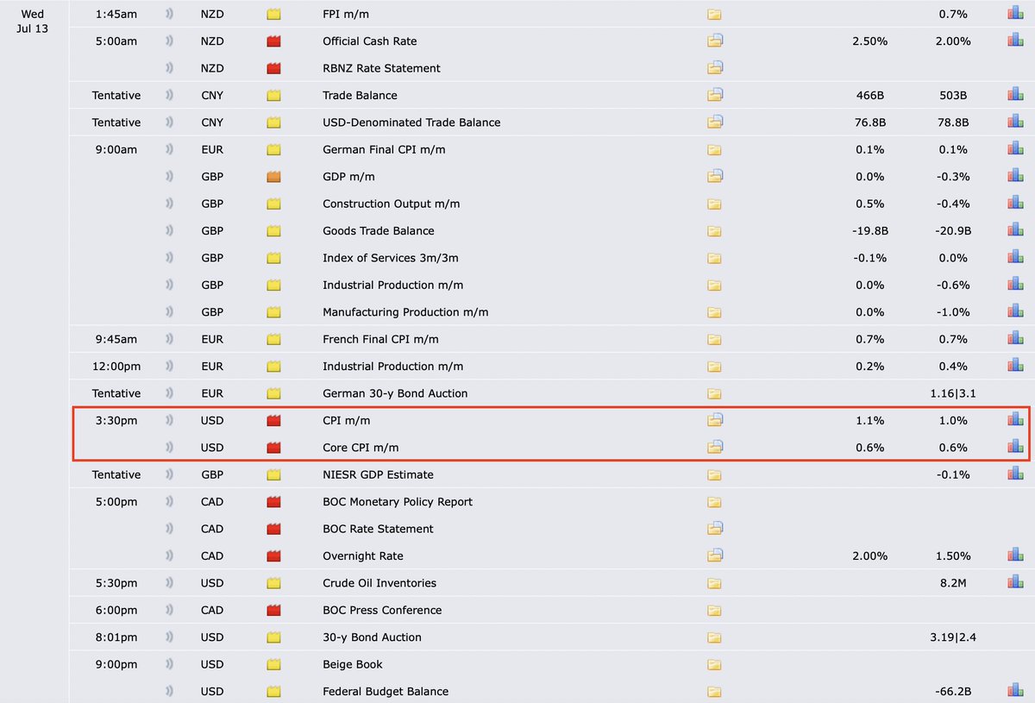Image resolution: width=1035 pixels, height=703 pixels.
Task: Click the BOC Monetary Policy Report event
Action: (399, 502)
